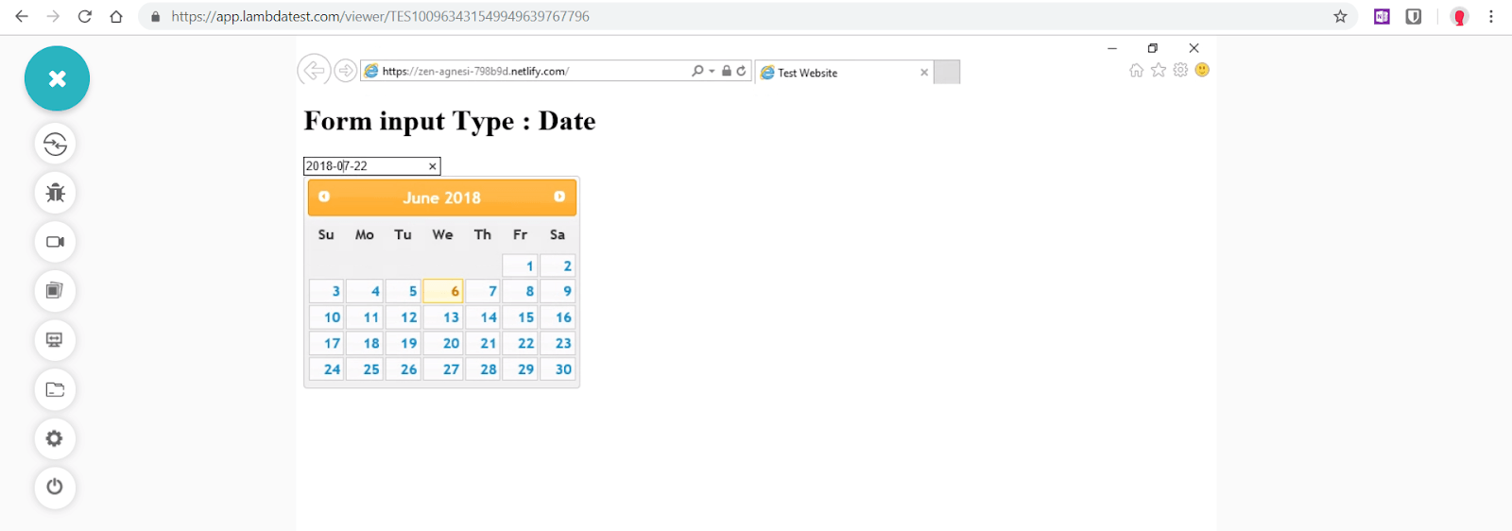The height and width of the screenshot is (531, 1512).
Task: Open the IE address bar dropdown arrow
Action: pyautogui.click(x=712, y=71)
